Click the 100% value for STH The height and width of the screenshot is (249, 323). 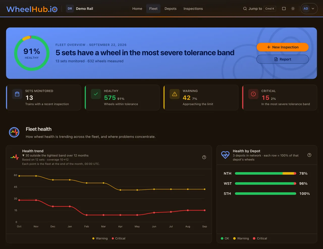[305, 194]
